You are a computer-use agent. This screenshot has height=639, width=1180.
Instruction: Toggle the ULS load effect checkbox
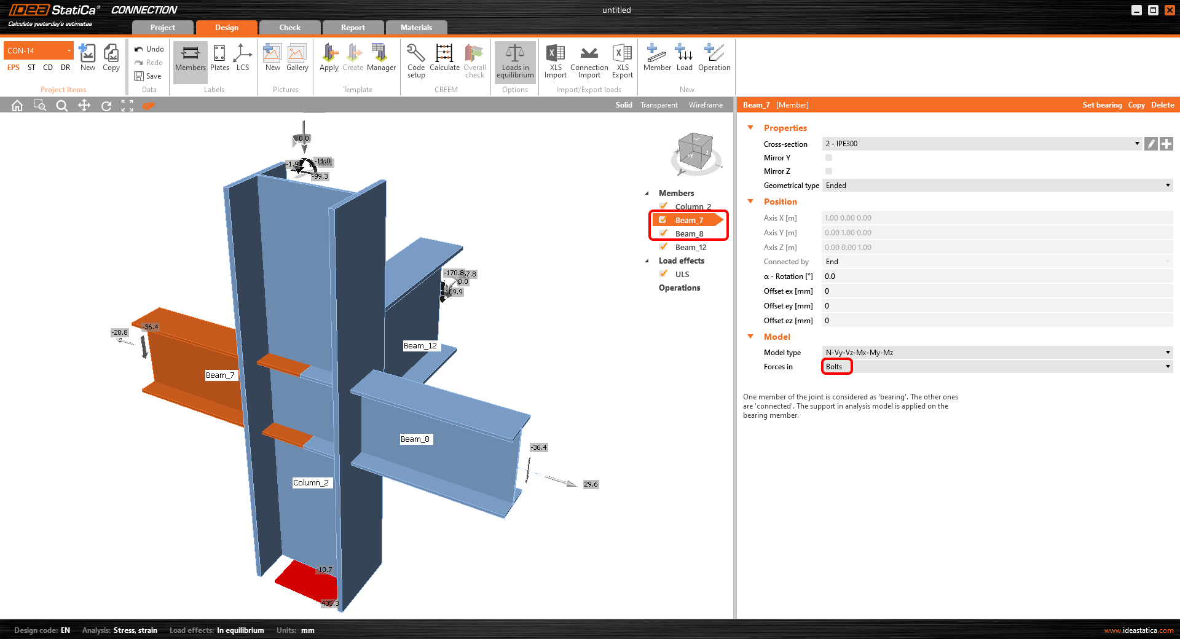pyautogui.click(x=664, y=274)
